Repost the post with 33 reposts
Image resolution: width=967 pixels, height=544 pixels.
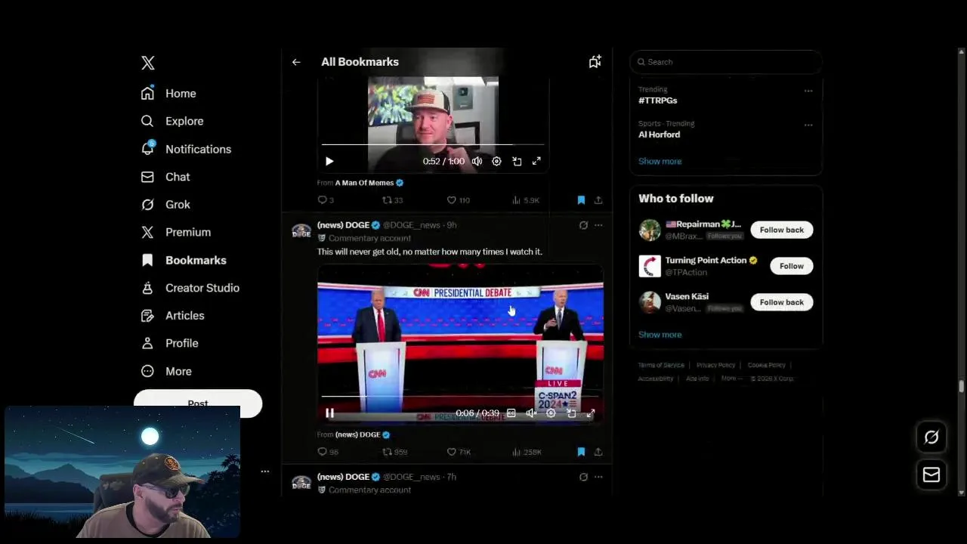(x=392, y=200)
